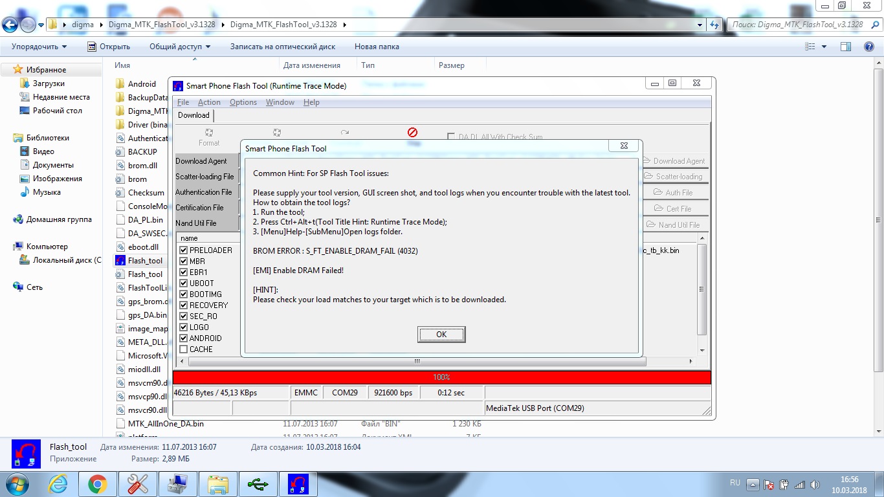Uncheck the UBOOT partition checkbox

(184, 283)
